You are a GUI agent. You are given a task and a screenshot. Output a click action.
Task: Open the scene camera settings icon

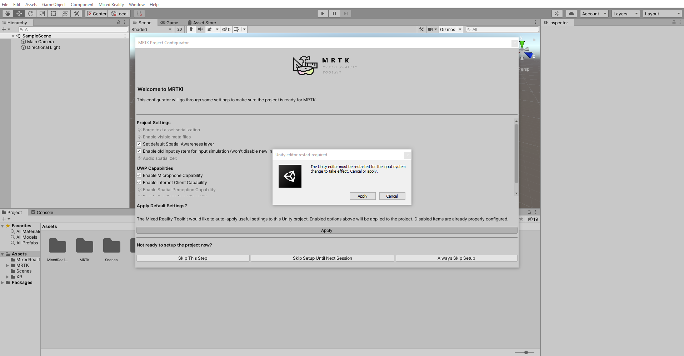pyautogui.click(x=430, y=29)
